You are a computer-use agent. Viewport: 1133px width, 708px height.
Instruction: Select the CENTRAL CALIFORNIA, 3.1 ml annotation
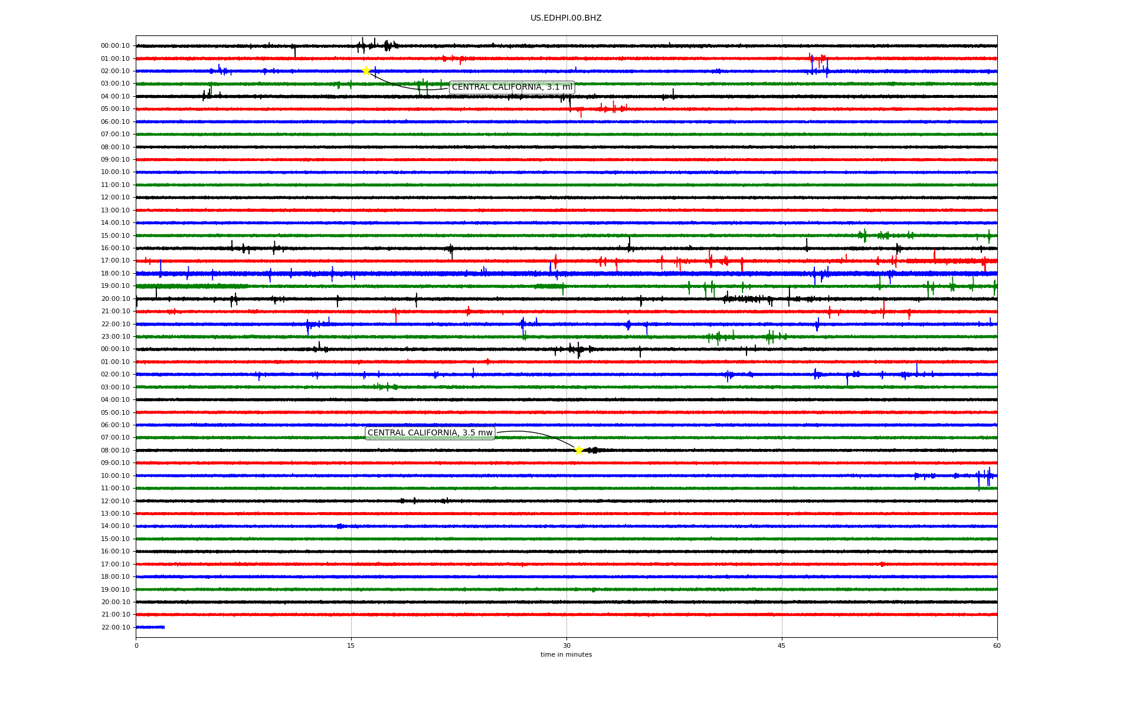pyautogui.click(x=512, y=87)
